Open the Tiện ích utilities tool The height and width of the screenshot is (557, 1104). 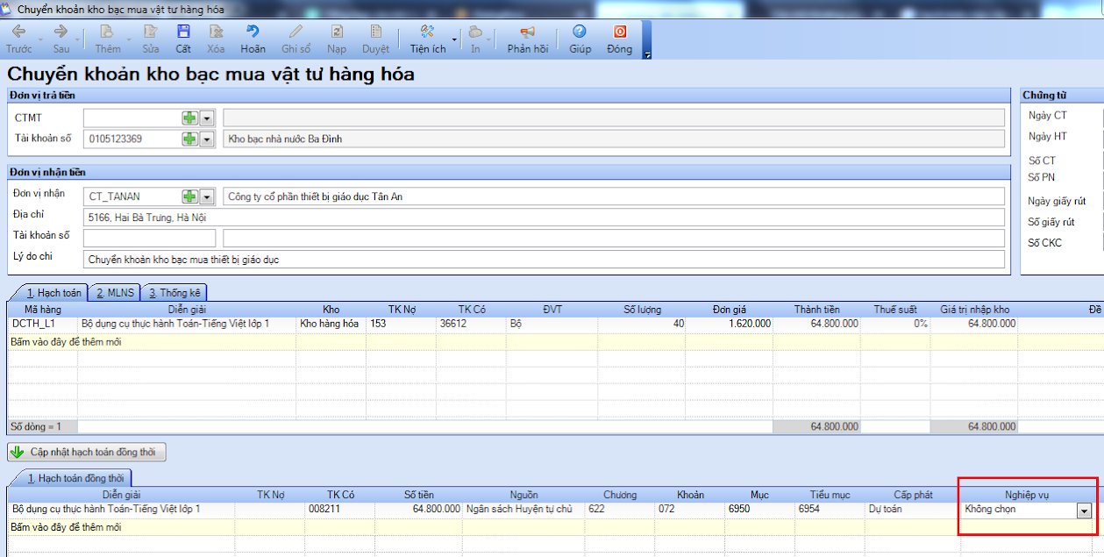click(x=428, y=39)
